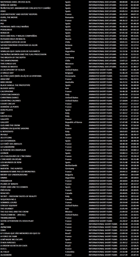
Task: Select the title A SINGLE DAY
Action: tap(7, 73)
